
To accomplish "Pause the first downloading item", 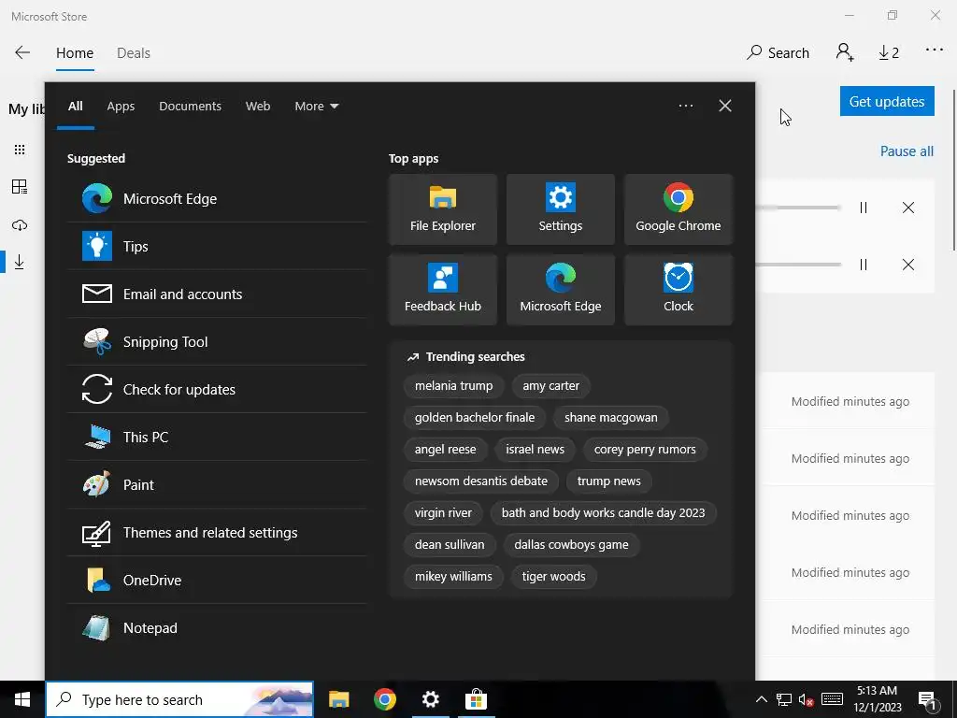I will (863, 208).
